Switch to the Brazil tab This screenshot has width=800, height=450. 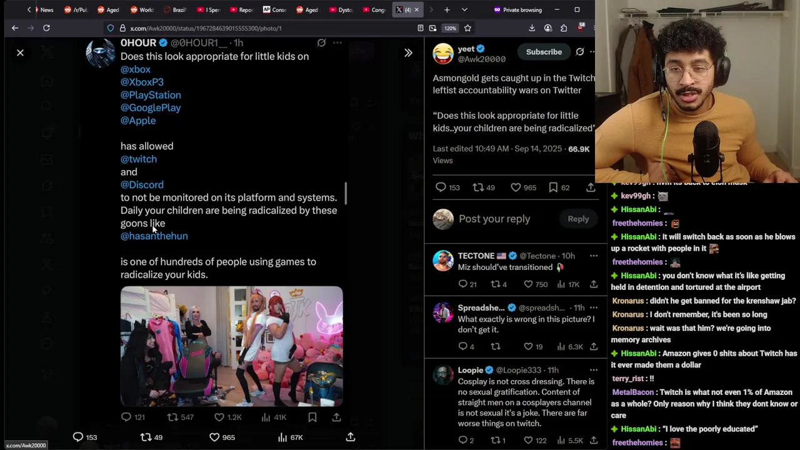point(176,10)
